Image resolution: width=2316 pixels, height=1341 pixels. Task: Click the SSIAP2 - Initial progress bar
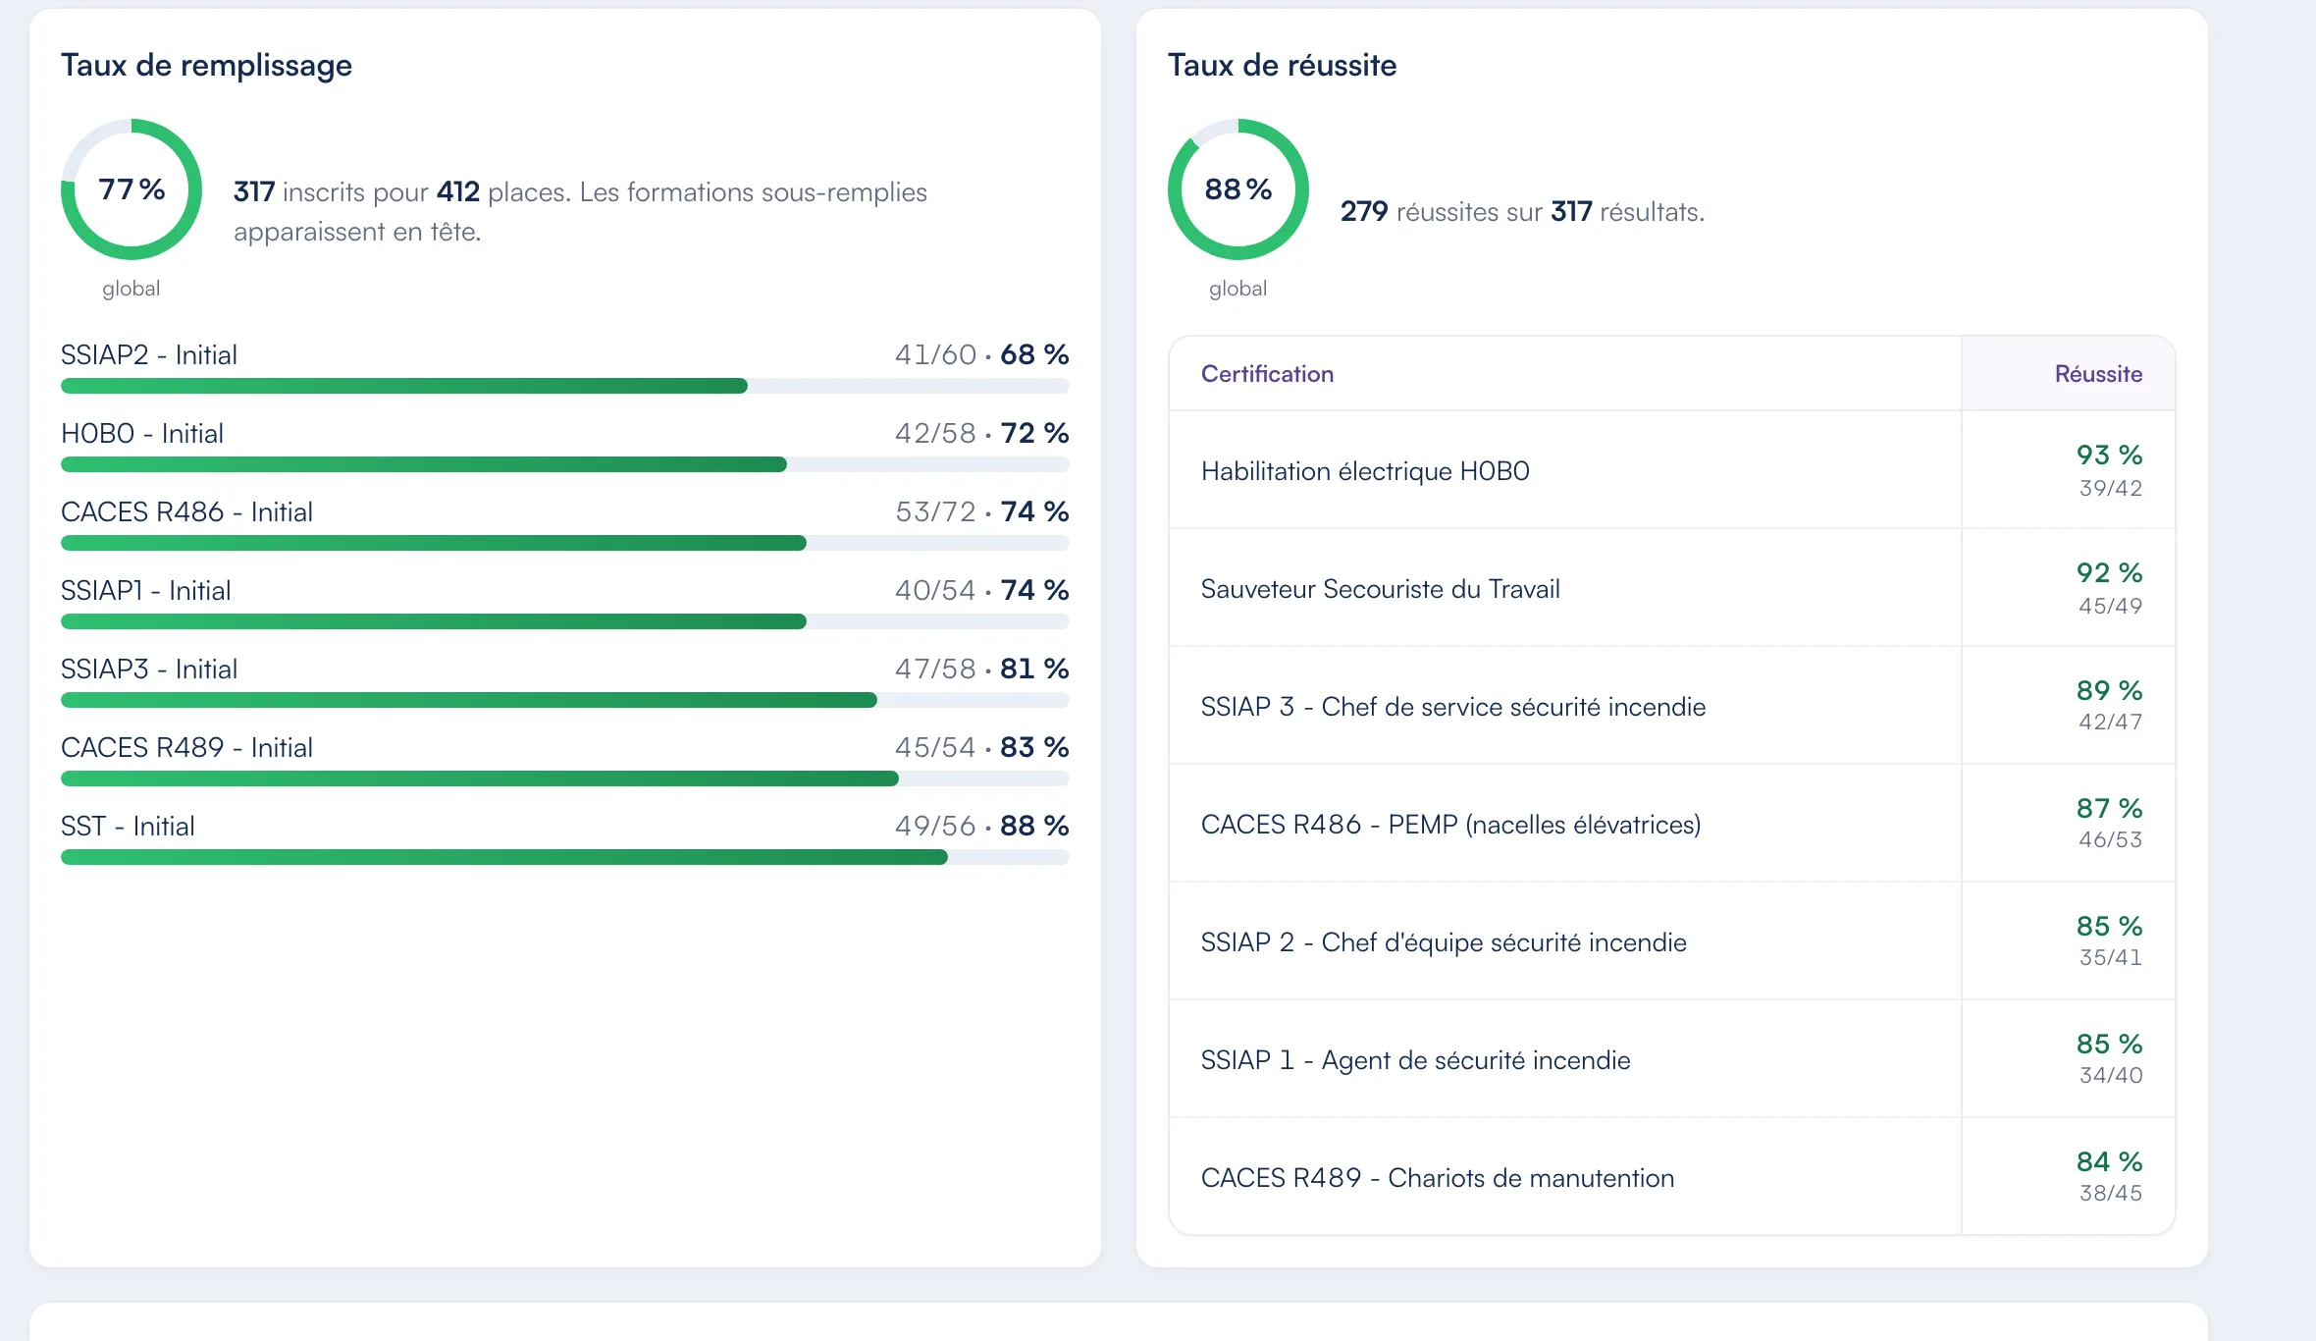tap(564, 386)
